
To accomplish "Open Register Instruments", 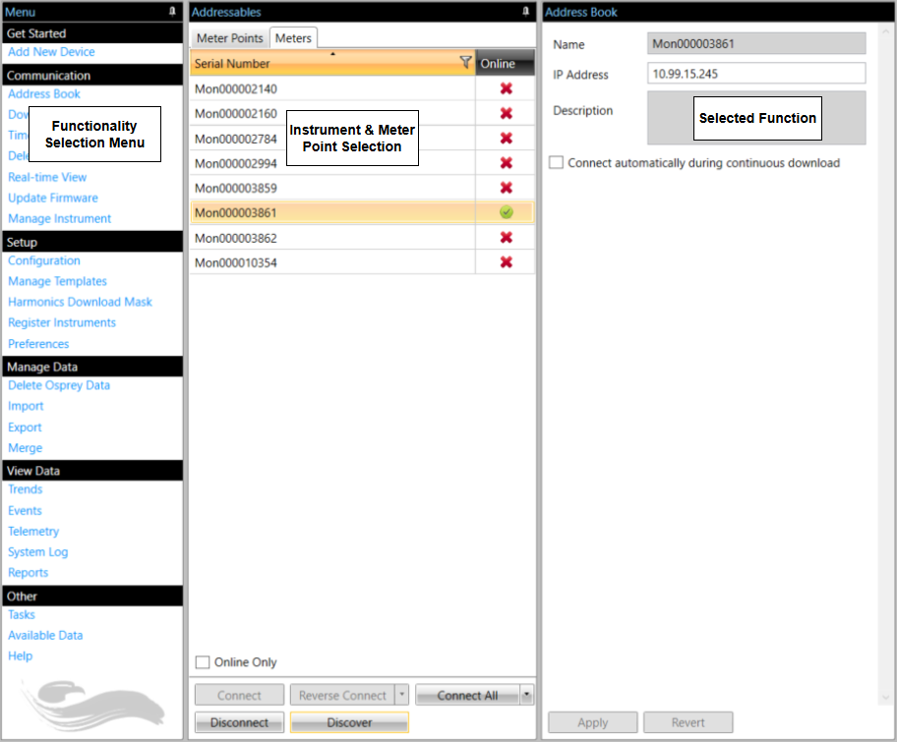I will click(x=62, y=322).
